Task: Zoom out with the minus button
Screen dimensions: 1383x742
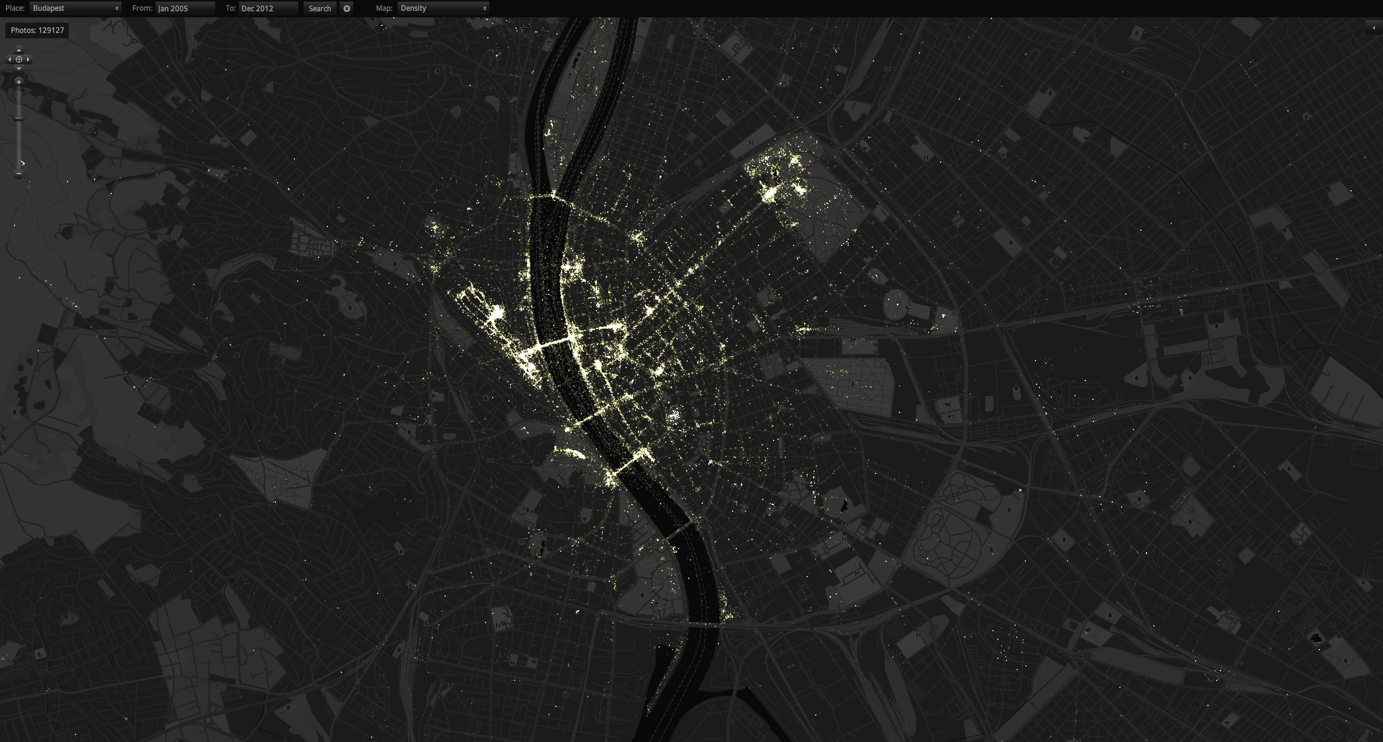Action: click(x=19, y=173)
